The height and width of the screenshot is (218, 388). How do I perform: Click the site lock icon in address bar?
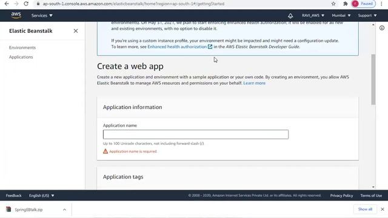(38, 4)
